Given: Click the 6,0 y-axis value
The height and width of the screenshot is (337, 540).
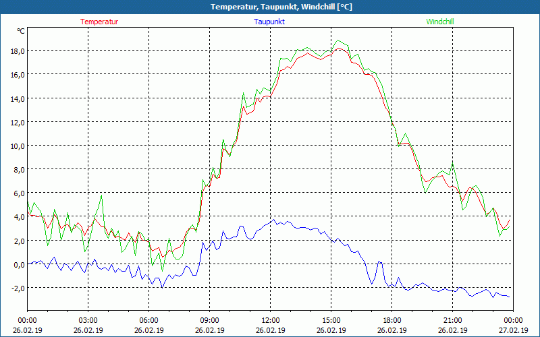Looking at the screenshot, I should pos(20,193).
